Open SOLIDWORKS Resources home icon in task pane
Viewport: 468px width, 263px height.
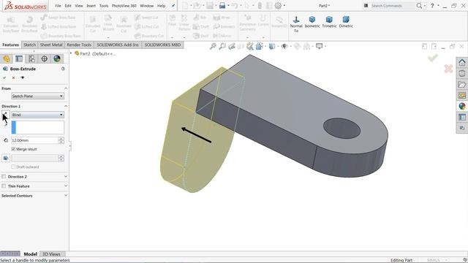(462, 63)
